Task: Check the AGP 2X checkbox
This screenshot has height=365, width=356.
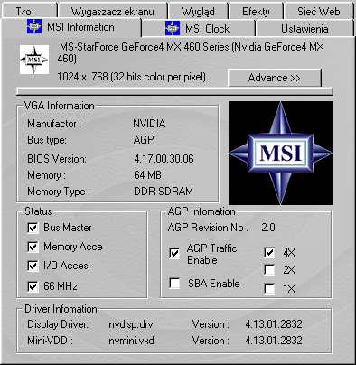Action: (269, 270)
